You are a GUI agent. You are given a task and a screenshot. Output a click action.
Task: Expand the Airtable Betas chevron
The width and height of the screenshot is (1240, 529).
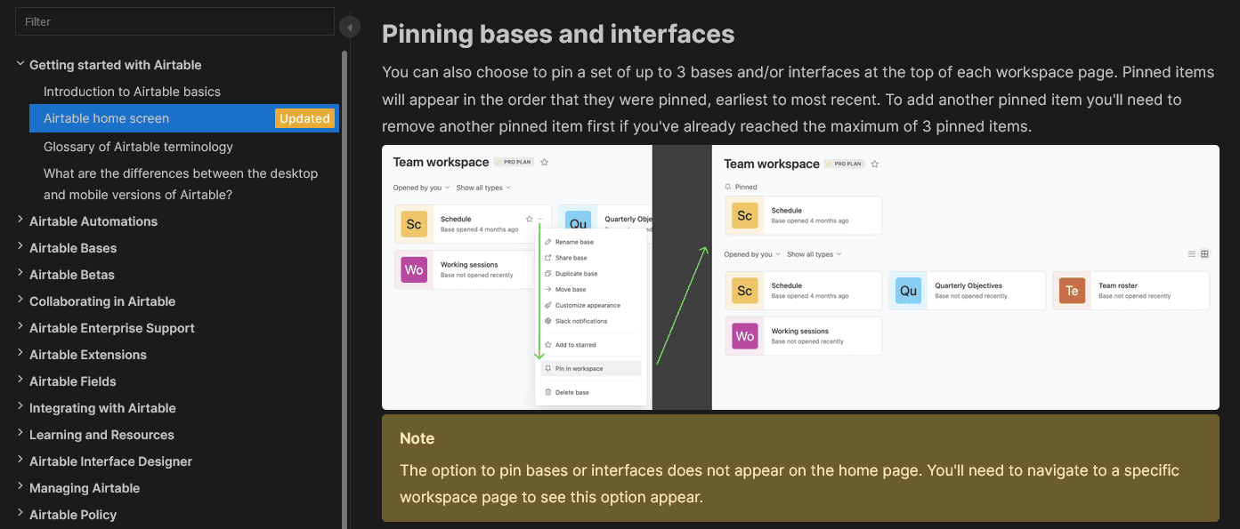pyautogui.click(x=20, y=274)
